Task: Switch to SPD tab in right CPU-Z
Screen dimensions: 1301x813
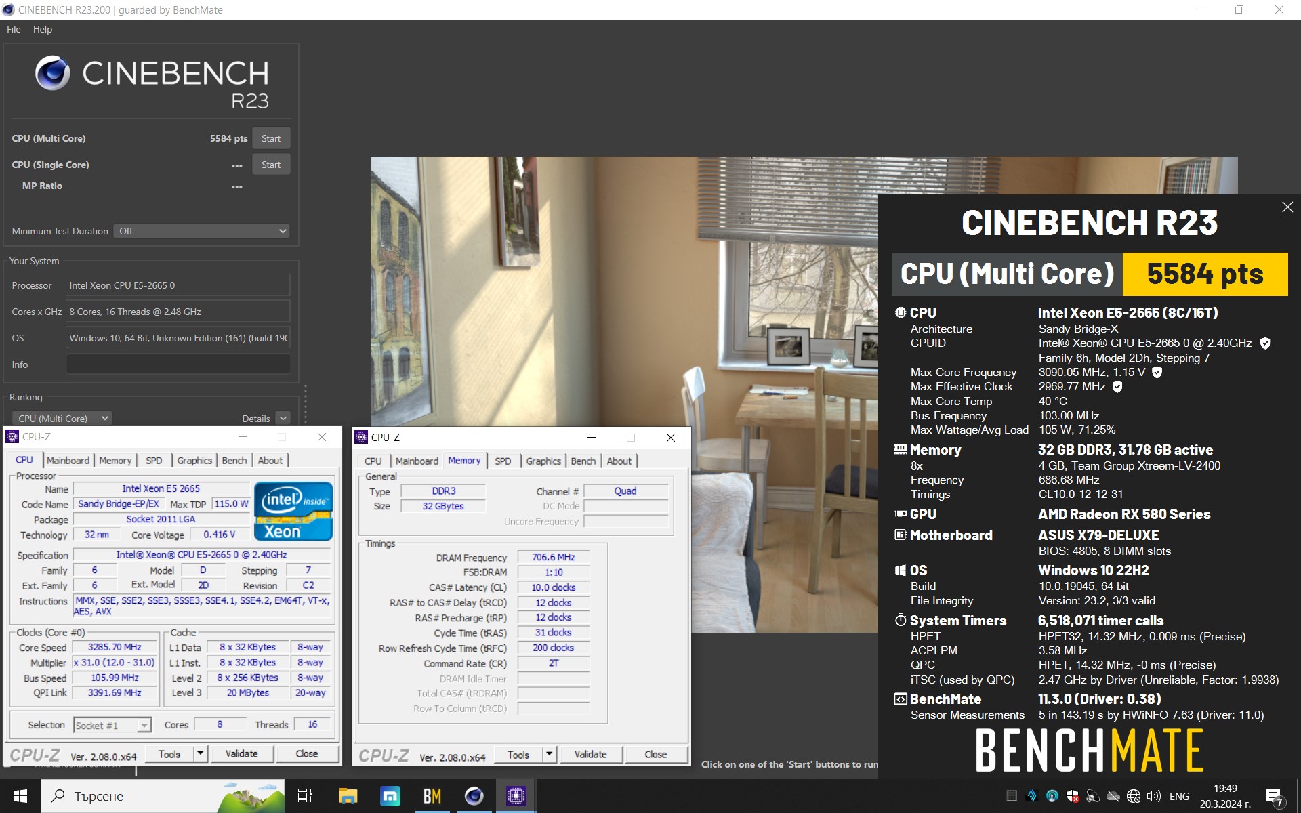Action: (x=503, y=461)
